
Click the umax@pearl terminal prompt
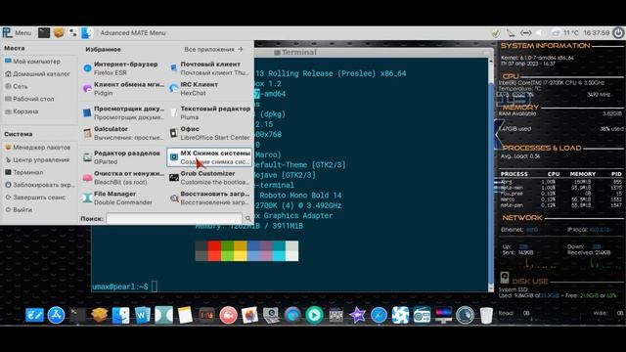click(x=120, y=286)
